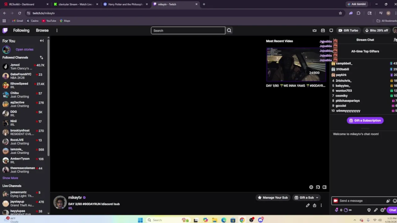Click in the Twitch search field
The image size is (397, 223).
(188, 30)
